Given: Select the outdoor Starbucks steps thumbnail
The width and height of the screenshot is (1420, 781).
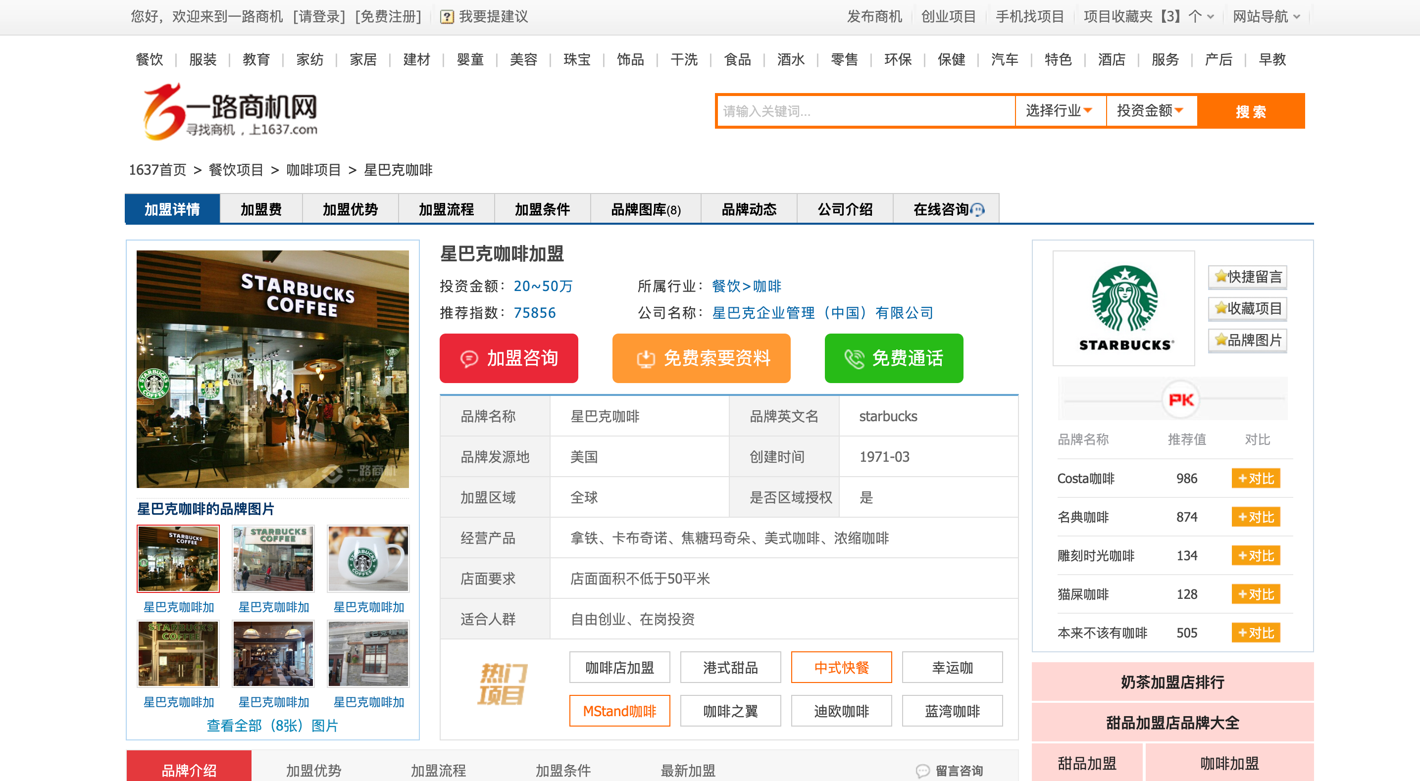Looking at the screenshot, I should [x=273, y=559].
